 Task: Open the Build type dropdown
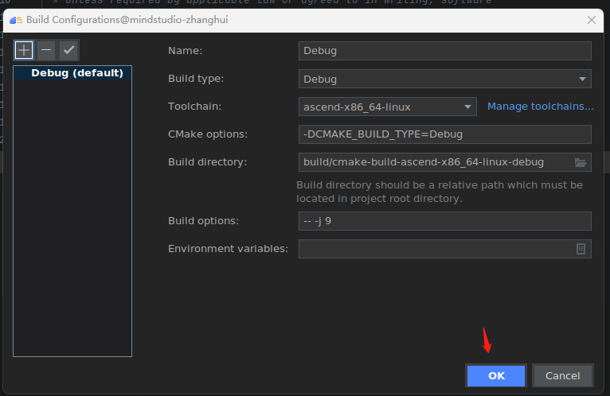click(x=444, y=79)
